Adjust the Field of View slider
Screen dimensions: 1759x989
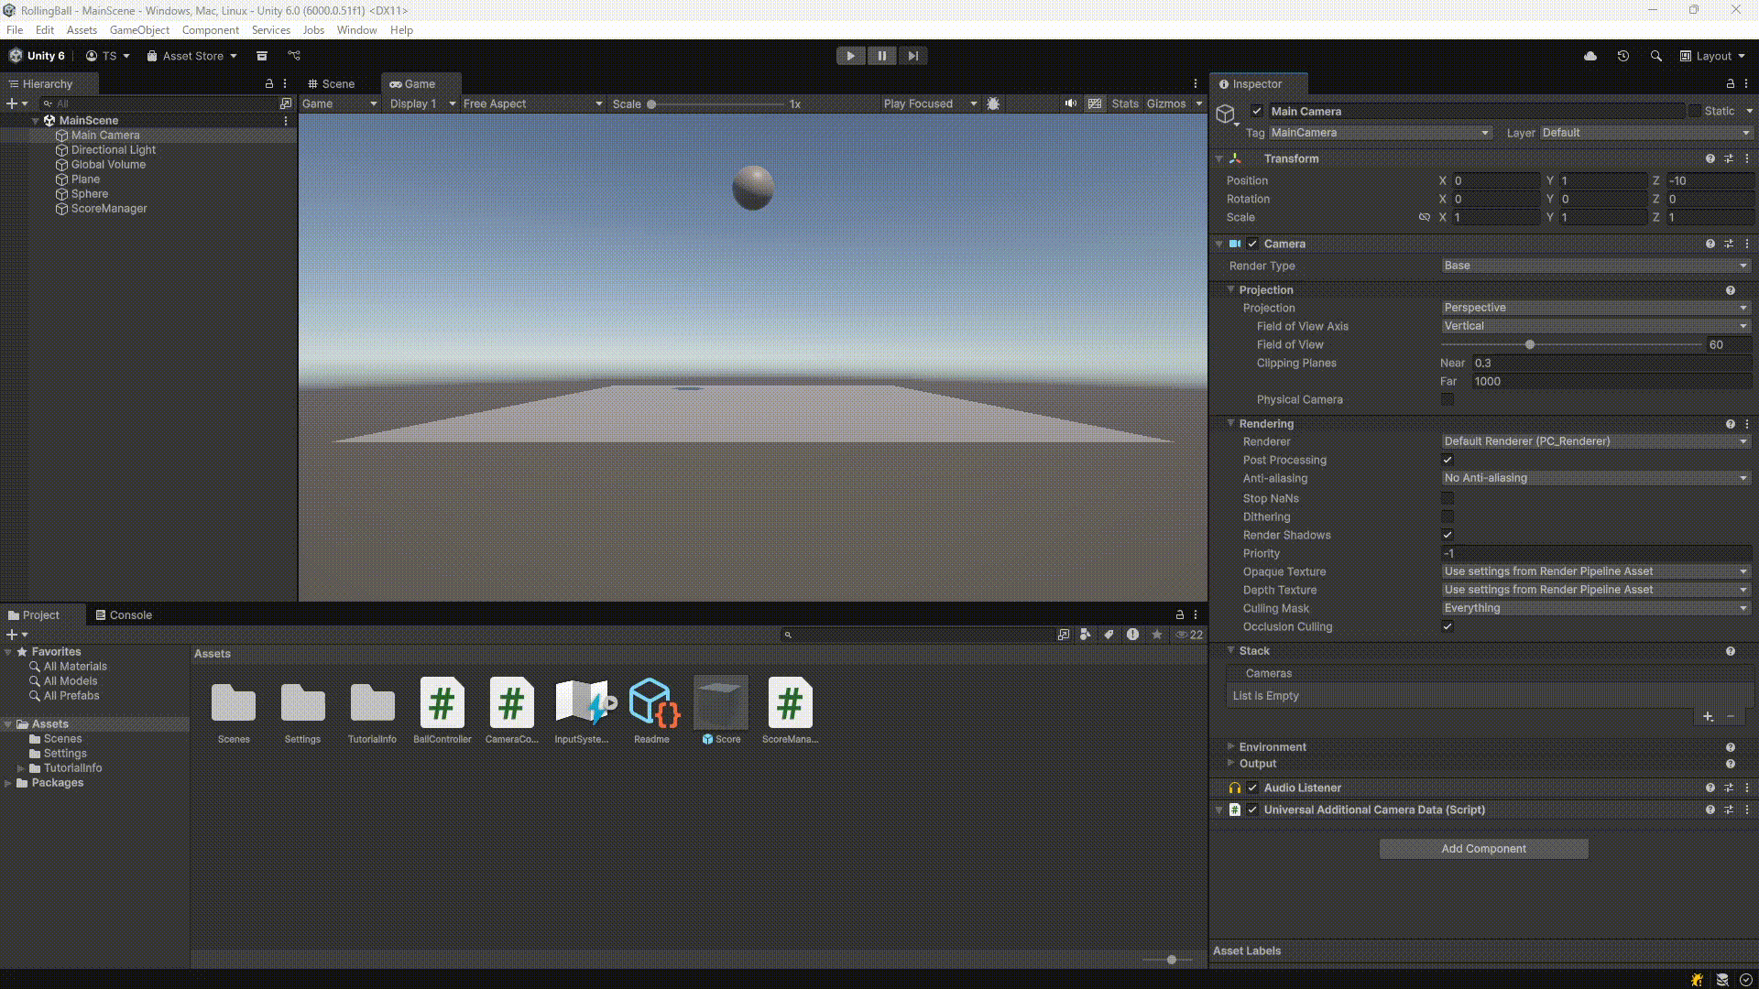pyautogui.click(x=1530, y=345)
